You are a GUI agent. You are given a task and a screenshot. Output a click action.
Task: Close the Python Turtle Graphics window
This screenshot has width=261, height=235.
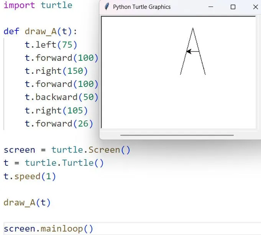pos(255,7)
